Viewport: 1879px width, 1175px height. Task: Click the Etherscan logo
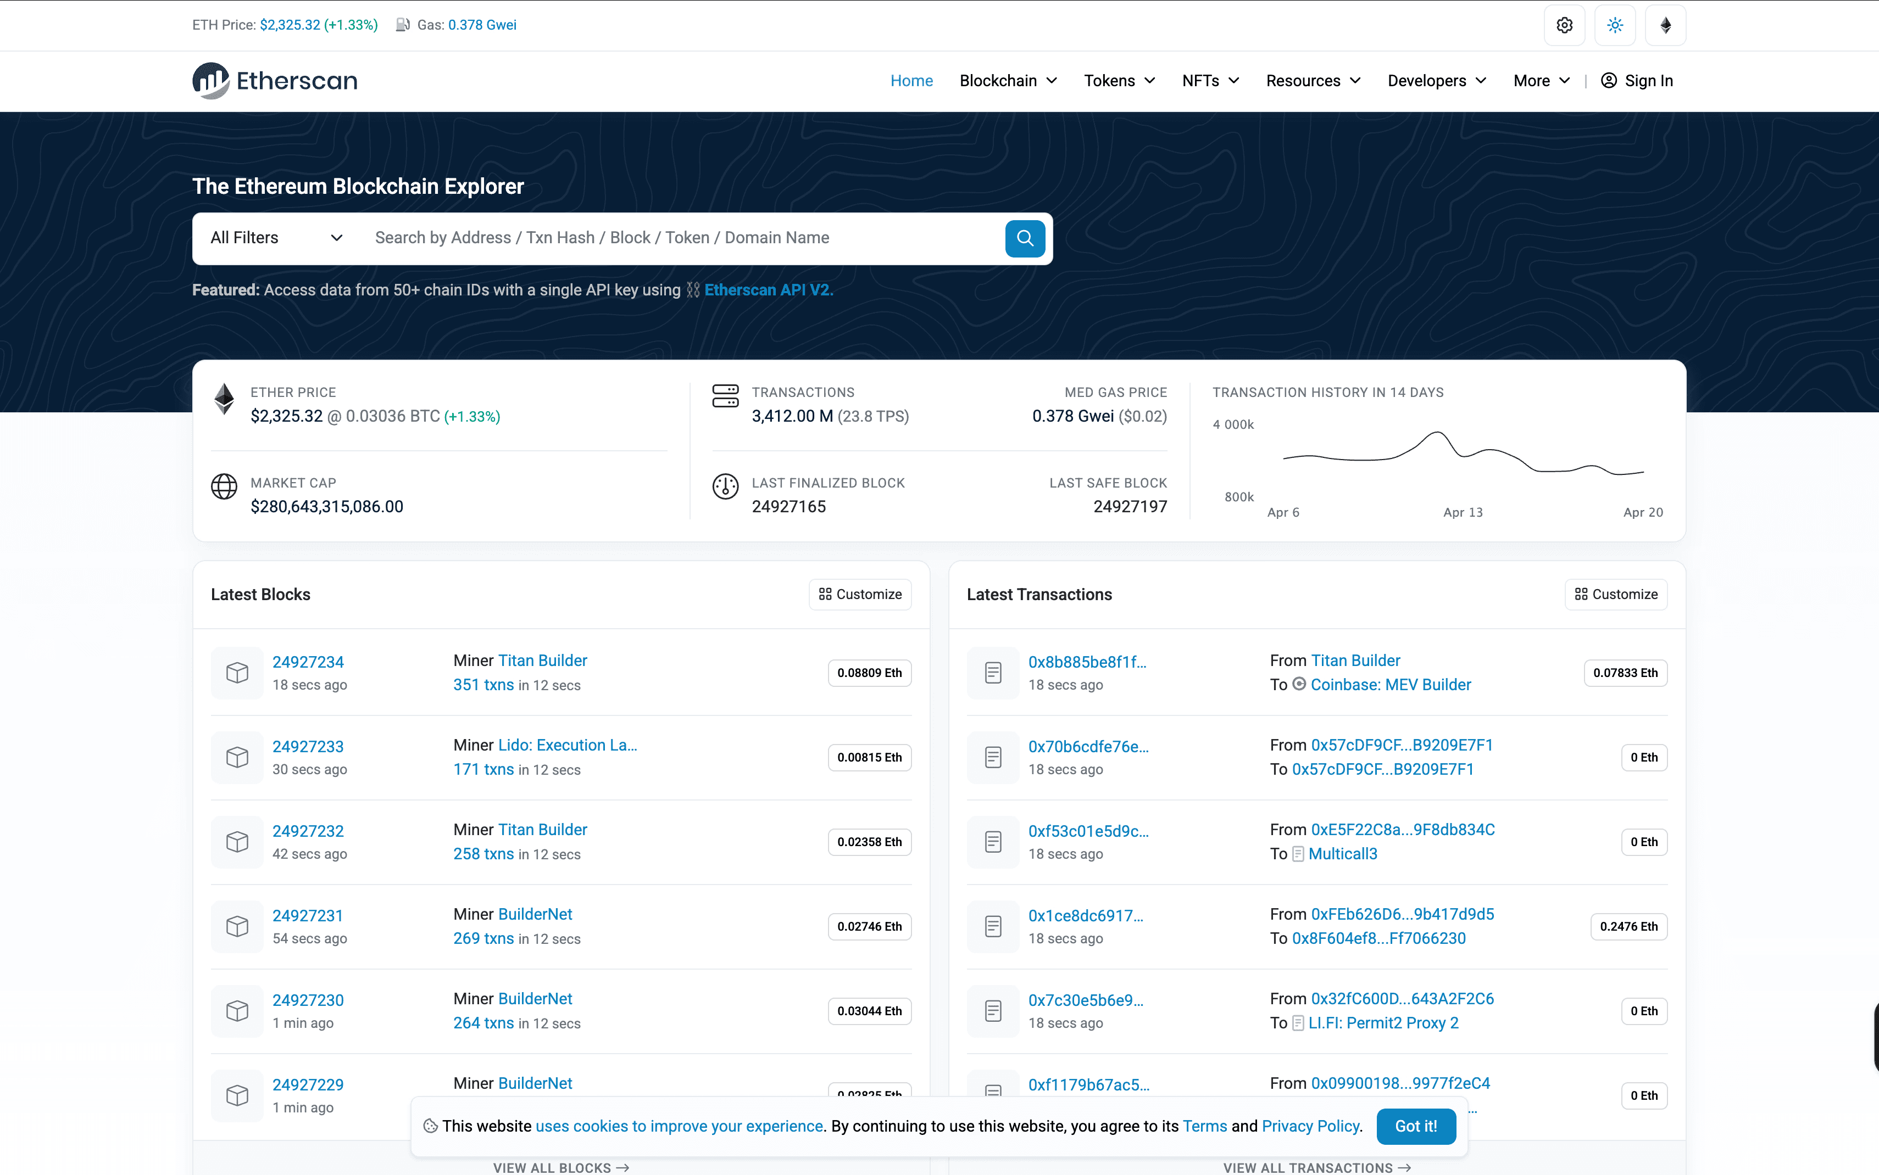pos(274,81)
